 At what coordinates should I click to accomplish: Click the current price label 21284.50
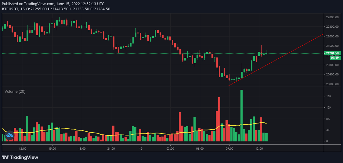(x=332, y=53)
